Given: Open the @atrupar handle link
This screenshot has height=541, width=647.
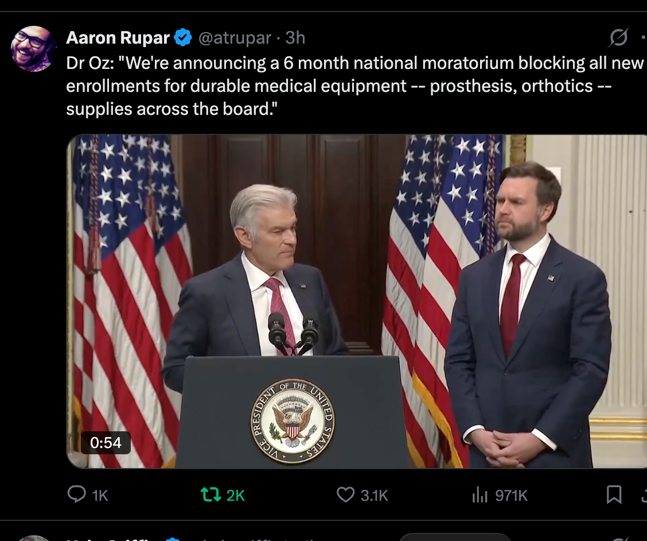Looking at the screenshot, I should (x=235, y=38).
